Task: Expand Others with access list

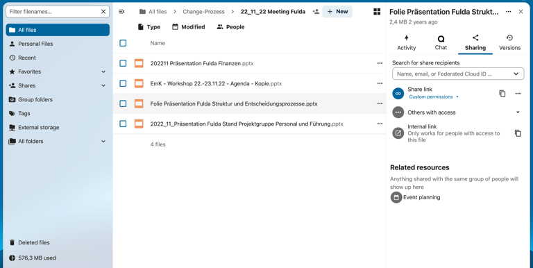Action: point(518,112)
